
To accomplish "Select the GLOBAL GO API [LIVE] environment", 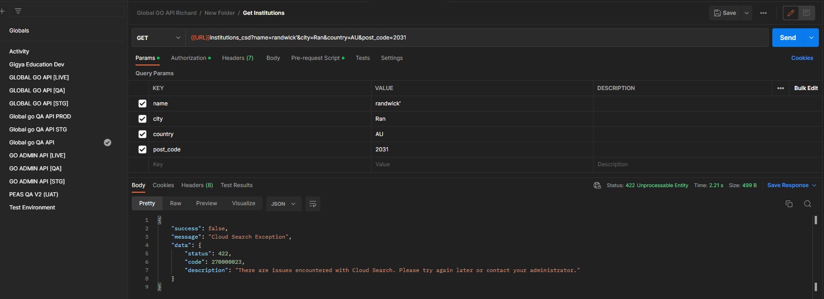I will 39,78.
